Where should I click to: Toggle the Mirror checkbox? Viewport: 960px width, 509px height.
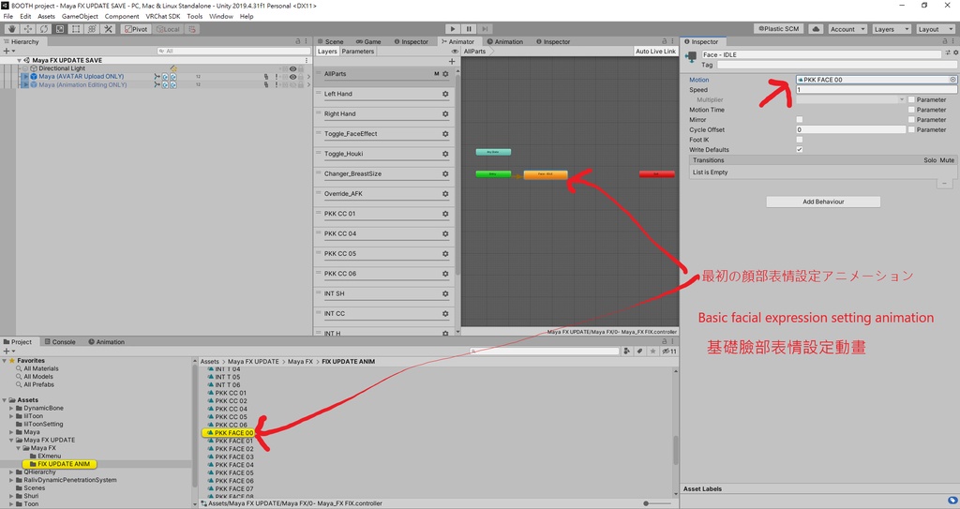[800, 119]
